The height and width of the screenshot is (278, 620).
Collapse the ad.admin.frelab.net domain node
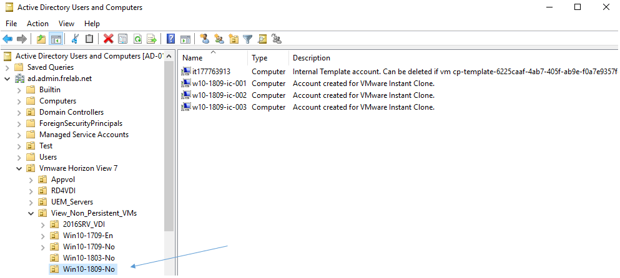point(7,79)
